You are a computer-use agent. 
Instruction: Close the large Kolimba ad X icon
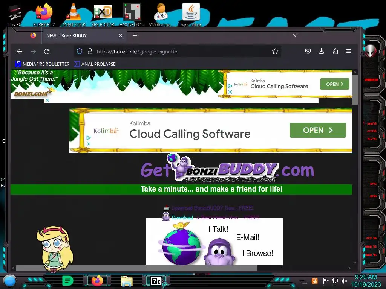click(89, 144)
